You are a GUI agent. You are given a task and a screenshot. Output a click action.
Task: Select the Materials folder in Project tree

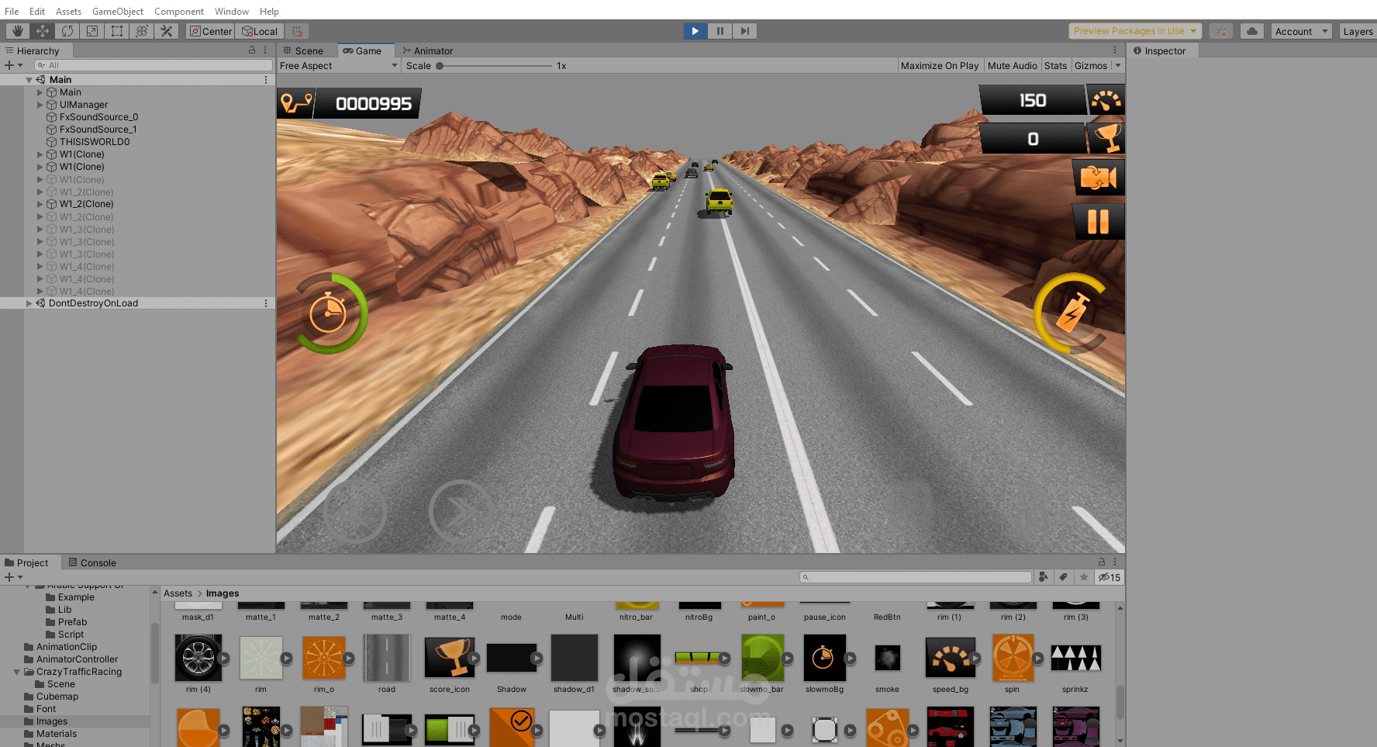tap(57, 734)
